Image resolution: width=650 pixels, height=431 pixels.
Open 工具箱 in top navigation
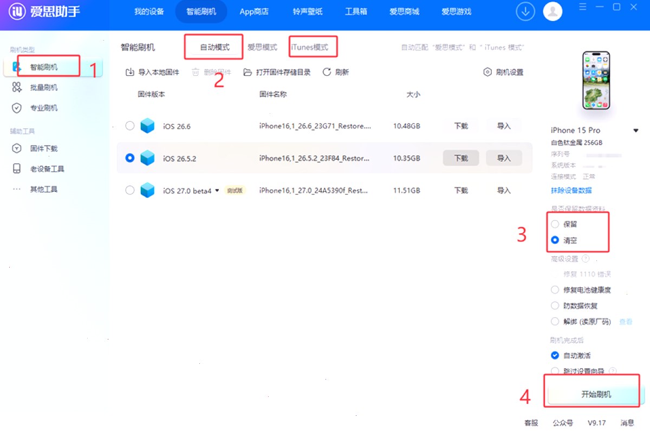click(356, 11)
